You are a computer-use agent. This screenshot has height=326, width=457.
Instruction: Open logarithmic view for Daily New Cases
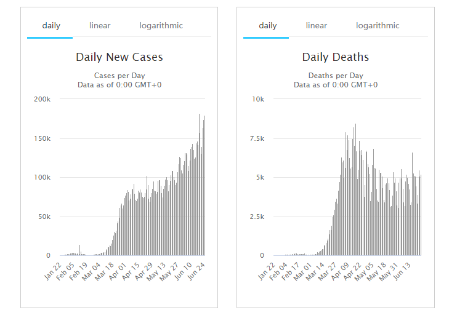click(161, 26)
